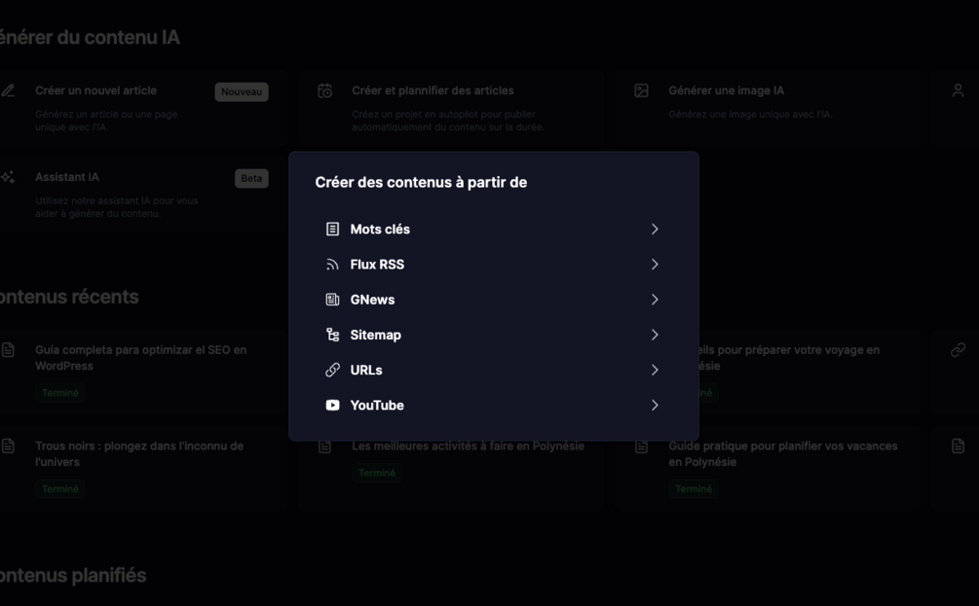The width and height of the screenshot is (979, 606).
Task: Select the Flux RSS option
Action: pyautogui.click(x=493, y=265)
